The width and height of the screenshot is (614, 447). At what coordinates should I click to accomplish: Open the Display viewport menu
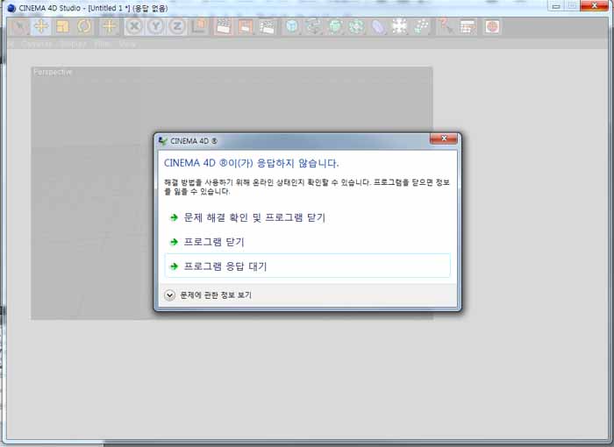[74, 43]
